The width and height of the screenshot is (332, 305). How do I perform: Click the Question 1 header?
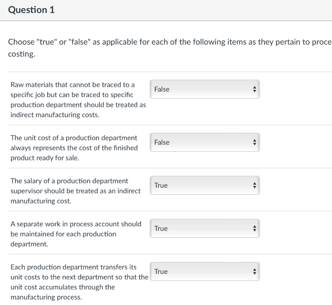pos(31,10)
